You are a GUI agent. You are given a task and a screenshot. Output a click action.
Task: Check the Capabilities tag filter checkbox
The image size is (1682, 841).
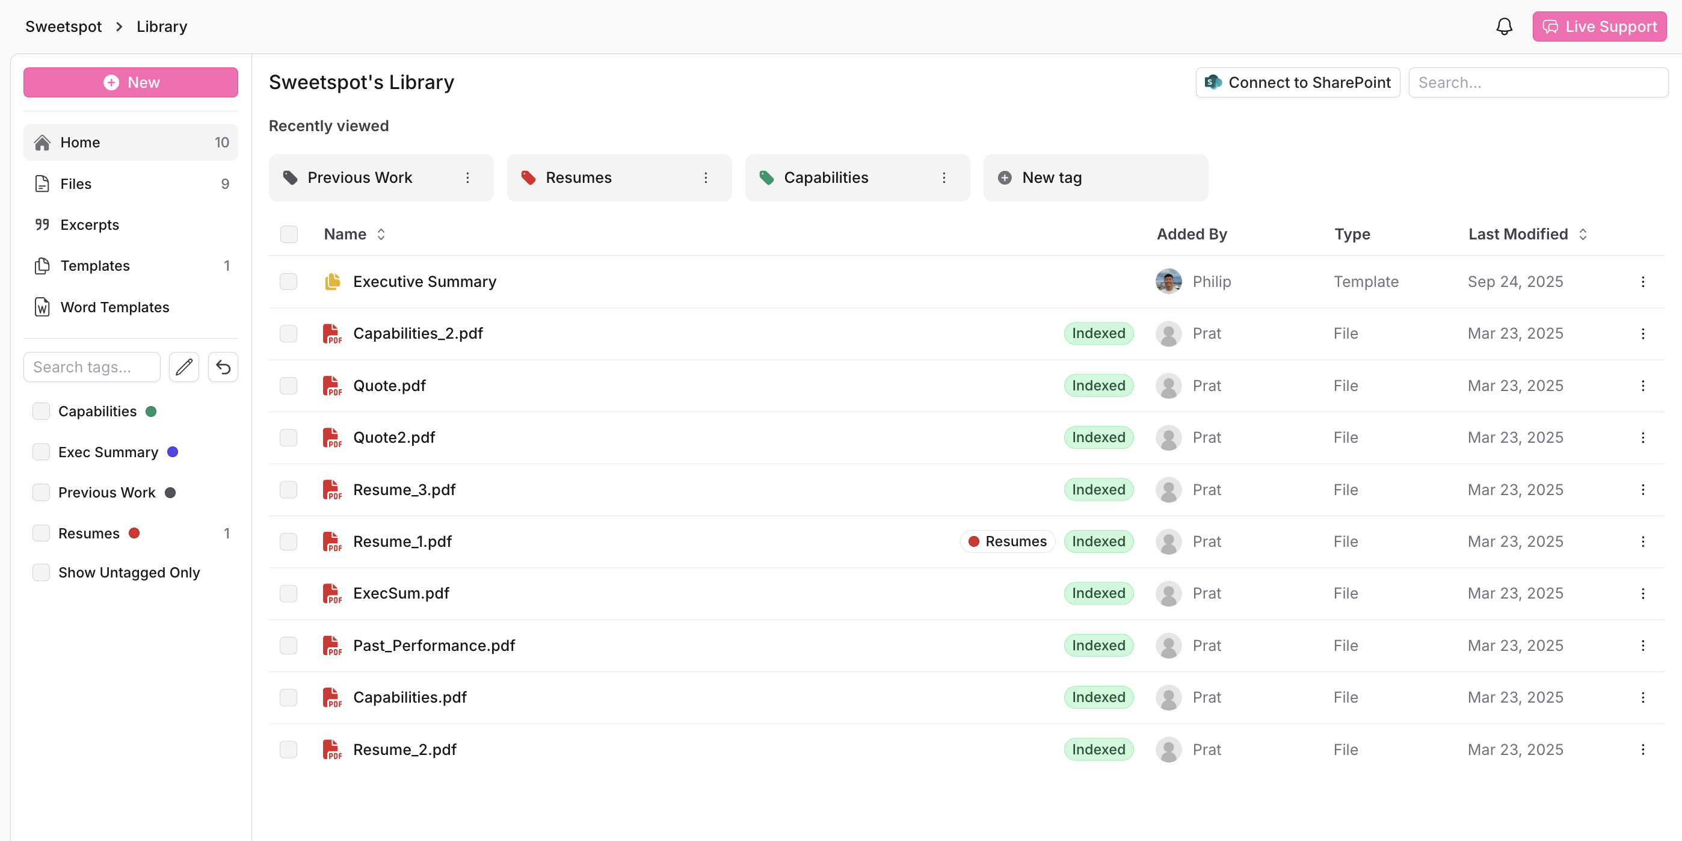pos(41,411)
